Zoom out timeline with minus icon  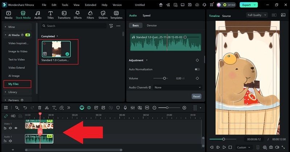point(154,108)
